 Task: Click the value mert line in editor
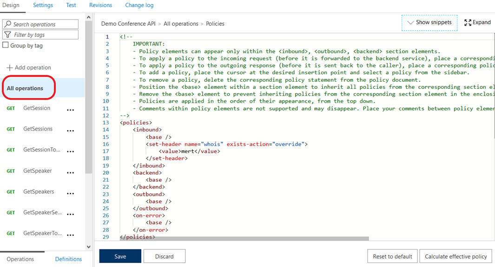coord(189,151)
